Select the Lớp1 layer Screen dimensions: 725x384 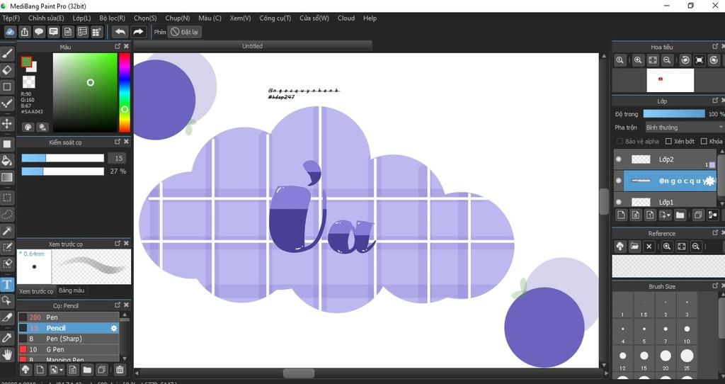click(666, 202)
